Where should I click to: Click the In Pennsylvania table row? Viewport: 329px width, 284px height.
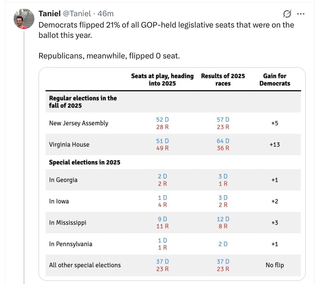click(x=71, y=244)
